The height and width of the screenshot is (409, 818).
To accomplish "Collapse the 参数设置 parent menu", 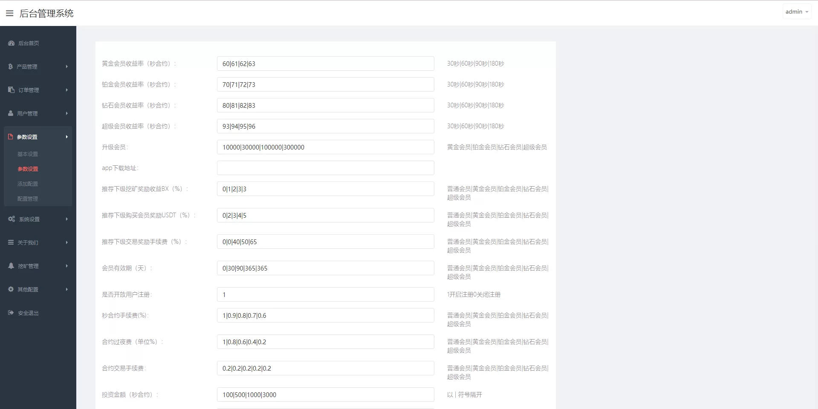I will 38,137.
